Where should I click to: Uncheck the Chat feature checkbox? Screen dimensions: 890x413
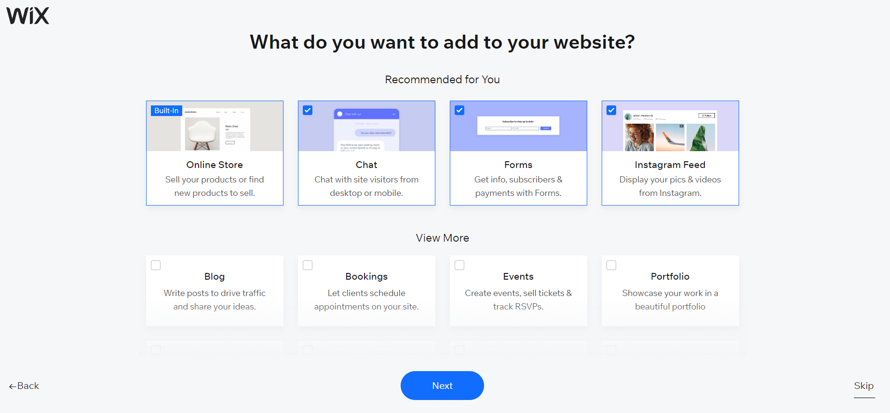(308, 110)
